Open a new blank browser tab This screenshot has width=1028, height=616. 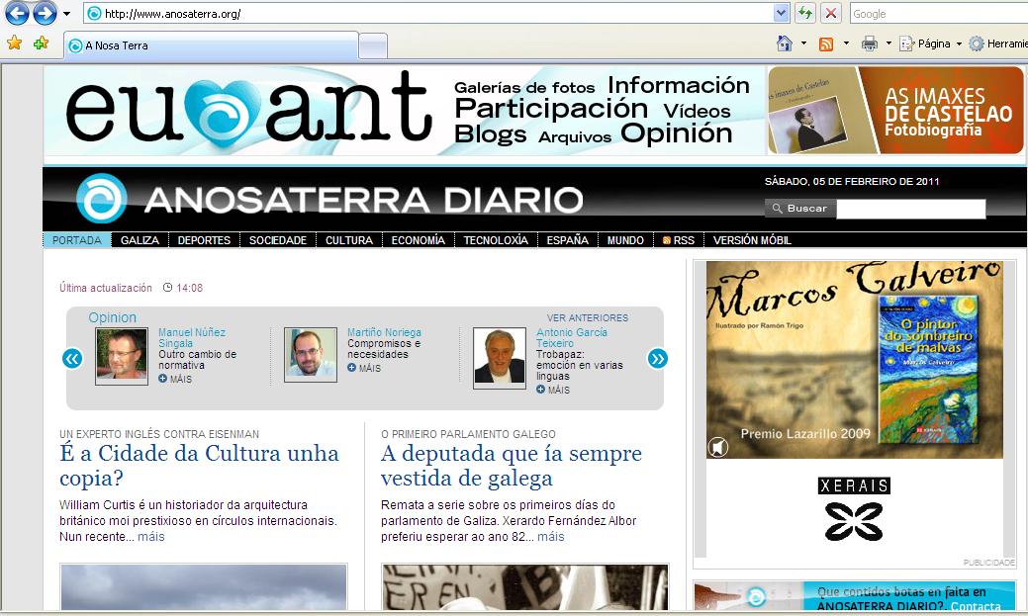tap(373, 45)
